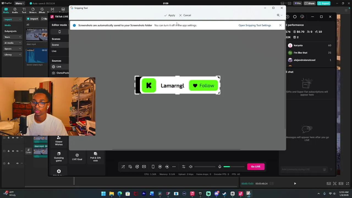Screen dimensions: 352x198
Task: Open the CapCut Menu dropdown
Action: 19,3
